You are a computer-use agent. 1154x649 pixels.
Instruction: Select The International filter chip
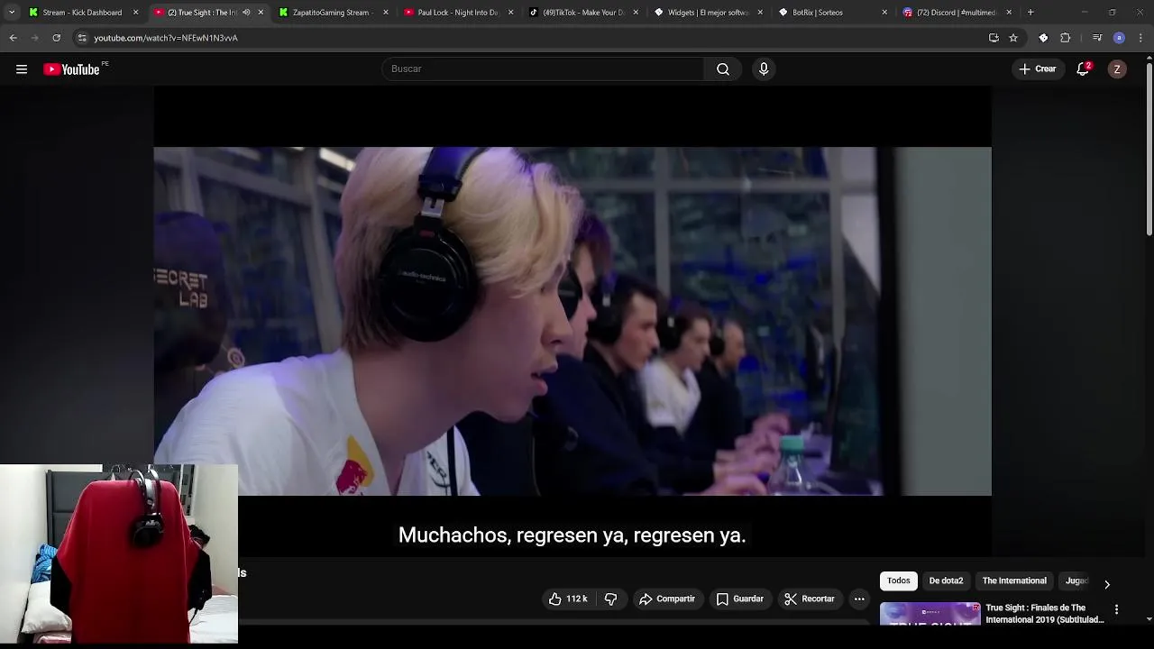pos(1014,580)
